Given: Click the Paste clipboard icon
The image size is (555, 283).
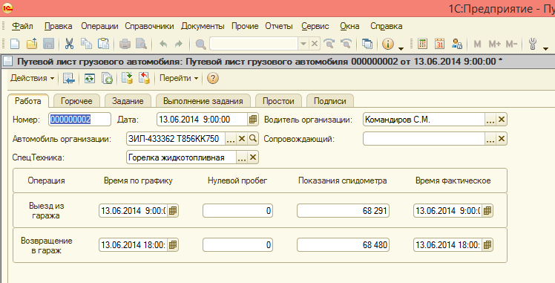Looking at the screenshot, I should (x=103, y=44).
